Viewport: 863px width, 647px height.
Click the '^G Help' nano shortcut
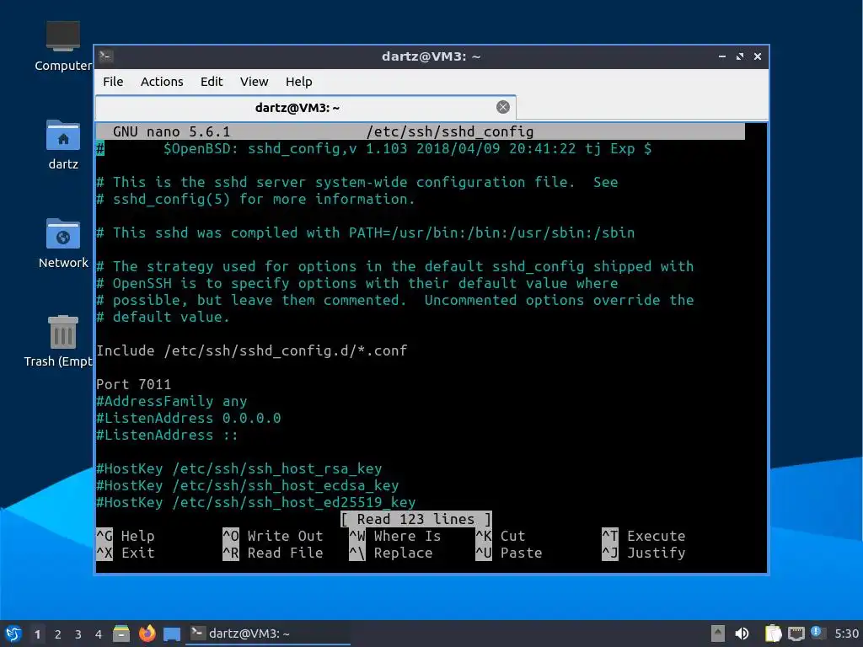[x=126, y=536]
